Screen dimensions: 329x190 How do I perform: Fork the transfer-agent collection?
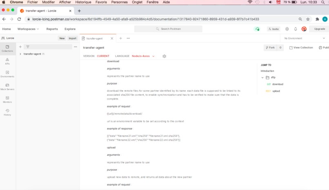coord(270,48)
